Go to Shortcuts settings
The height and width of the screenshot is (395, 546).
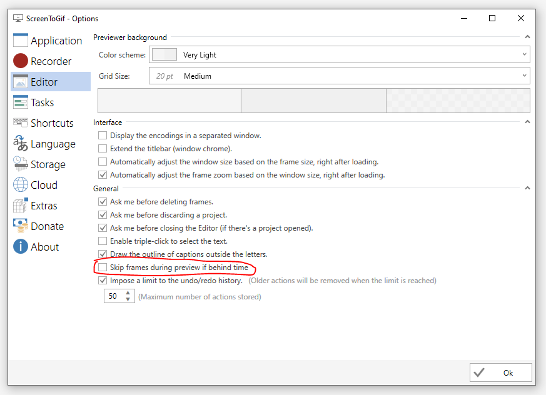(52, 123)
